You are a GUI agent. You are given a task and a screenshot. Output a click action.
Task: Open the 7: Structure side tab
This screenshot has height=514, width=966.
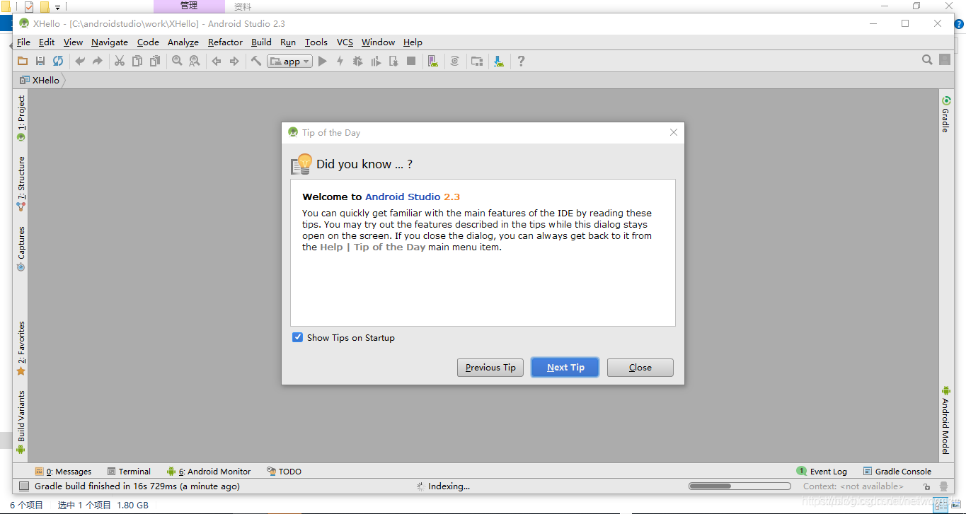pyautogui.click(x=21, y=183)
